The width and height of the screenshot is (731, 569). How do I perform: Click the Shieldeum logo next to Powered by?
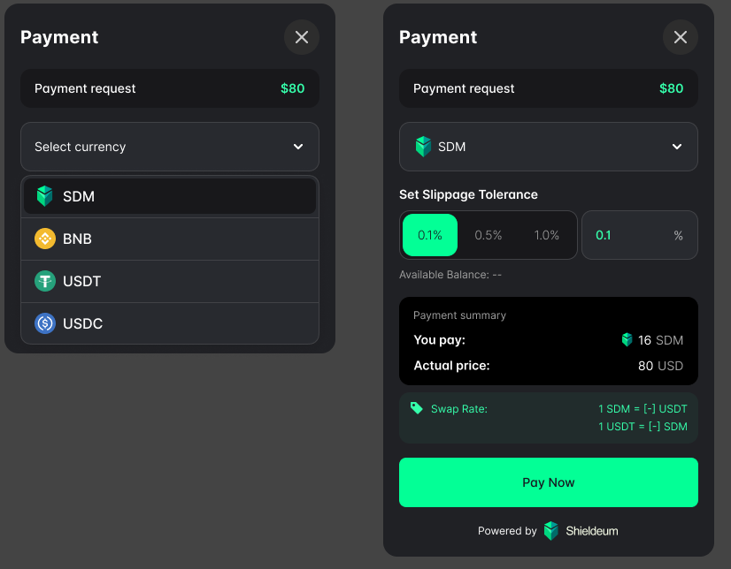coord(550,531)
